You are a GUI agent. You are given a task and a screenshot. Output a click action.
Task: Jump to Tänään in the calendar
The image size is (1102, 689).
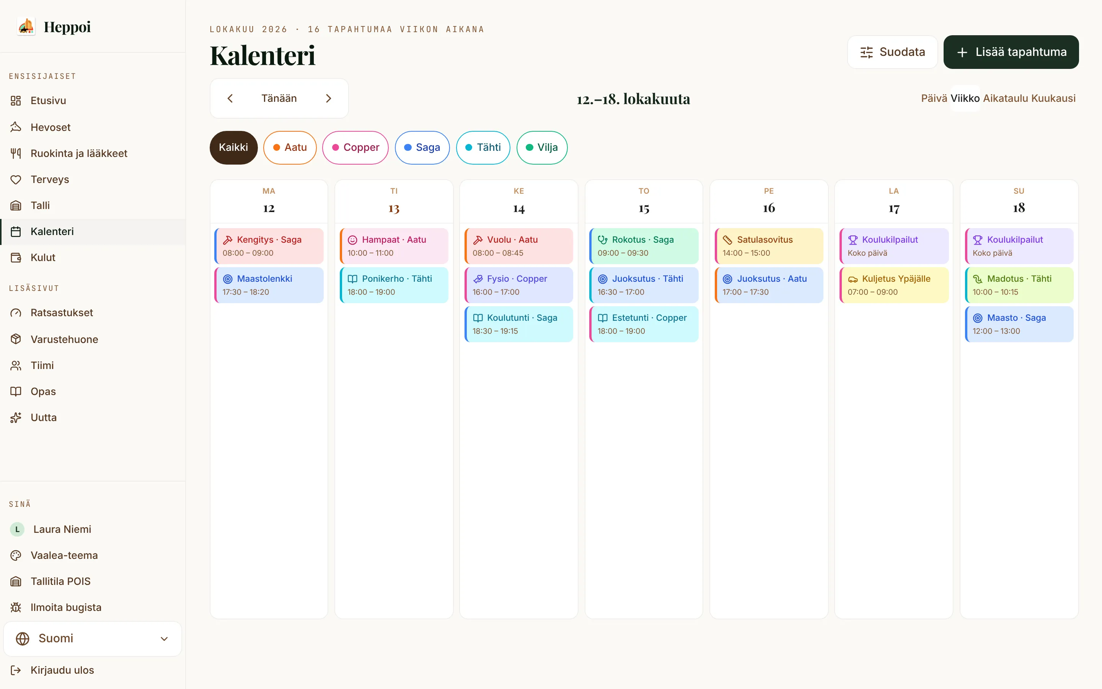pos(279,98)
